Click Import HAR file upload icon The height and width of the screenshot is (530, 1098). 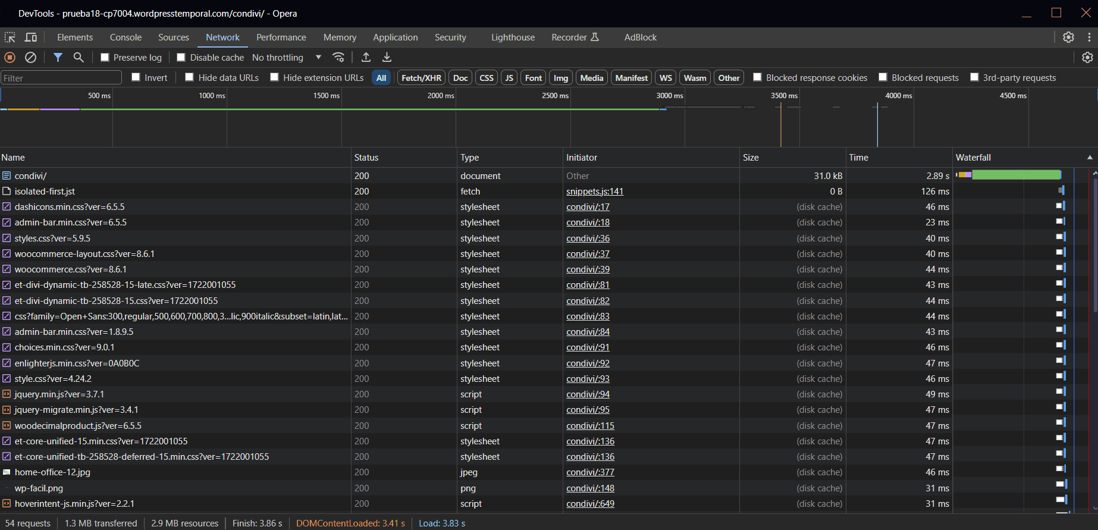[366, 57]
